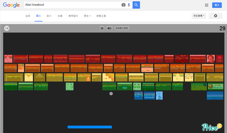Click the isolated light green thumbnail
The height and width of the screenshot is (133, 227).
pos(70,86)
